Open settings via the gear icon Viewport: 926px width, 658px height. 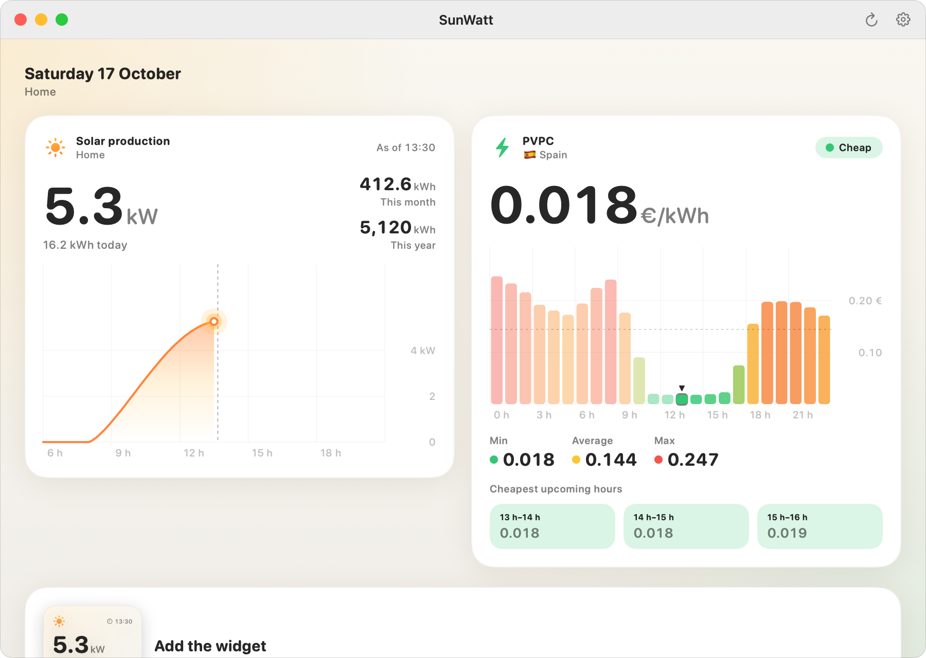[903, 20]
